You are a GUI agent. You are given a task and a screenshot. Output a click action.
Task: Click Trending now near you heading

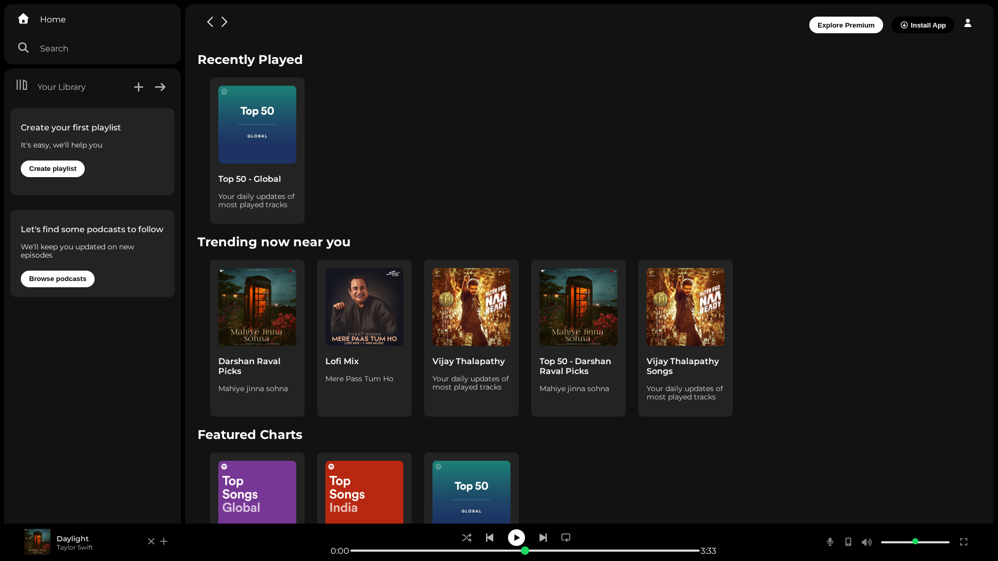[x=274, y=242]
